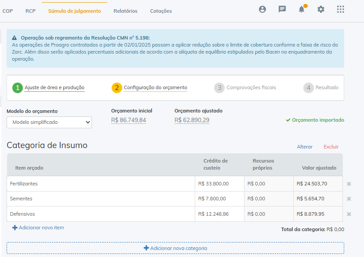Open the RCP tab

coord(30,11)
